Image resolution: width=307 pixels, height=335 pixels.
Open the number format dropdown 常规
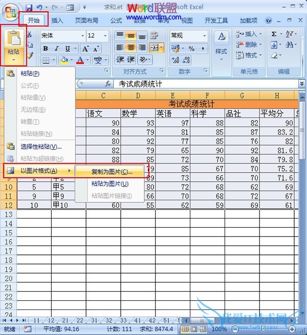[205, 35]
